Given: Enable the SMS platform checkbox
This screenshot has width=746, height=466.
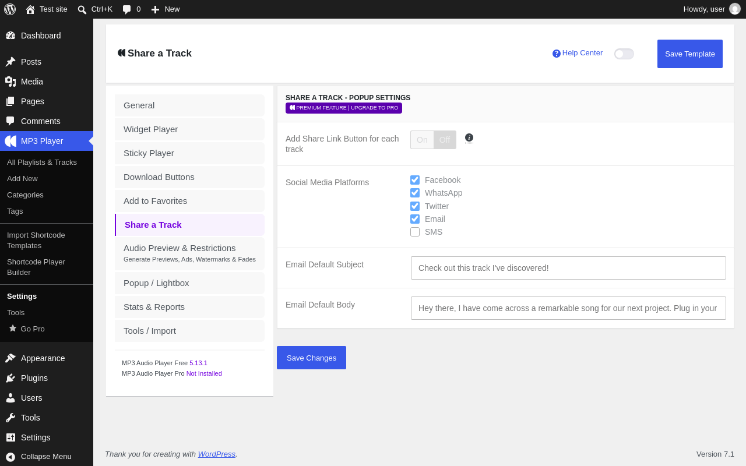Looking at the screenshot, I should point(415,232).
